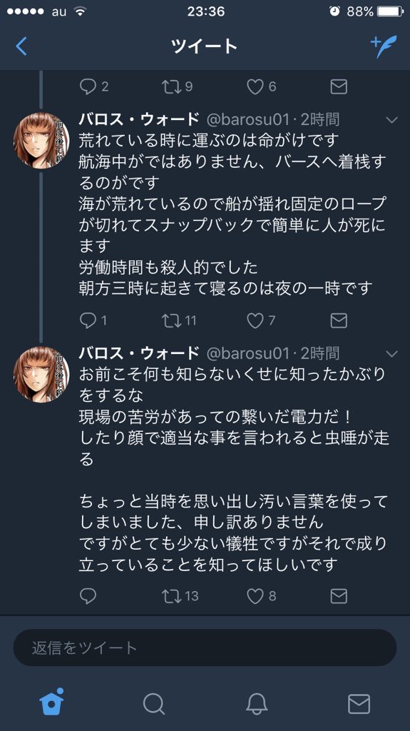Screen dimensions: 410x731
Task: Open Messages tab in bottom bar
Action: (359, 703)
